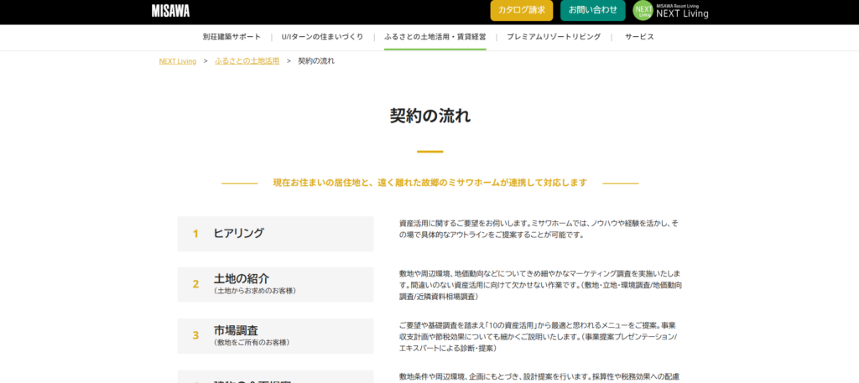Click the ヒアリング description paragraph
Screen dimensions: 859x383
[539, 229]
